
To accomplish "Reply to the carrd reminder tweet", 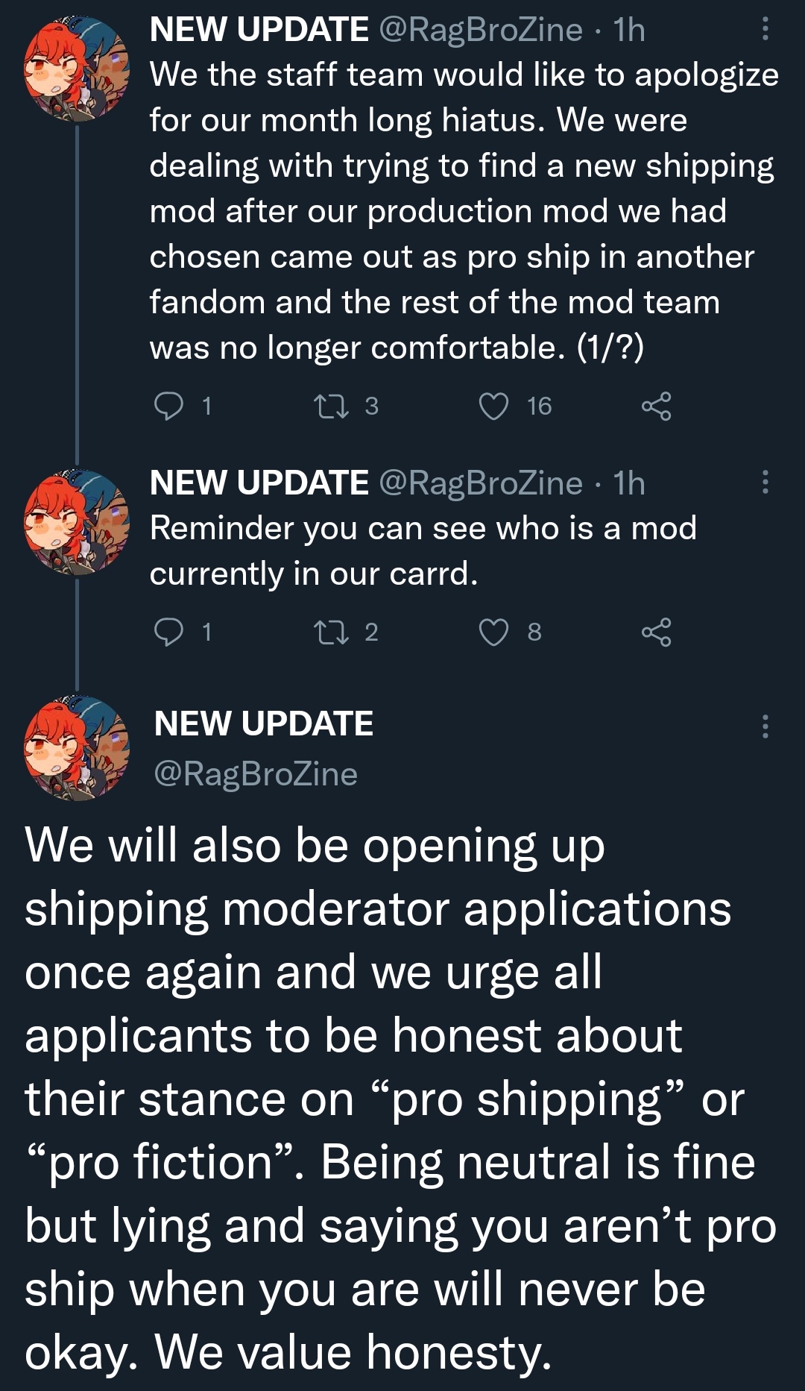I will (168, 632).
